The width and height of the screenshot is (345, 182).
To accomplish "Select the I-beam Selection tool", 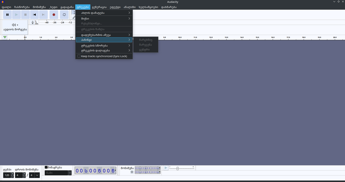I will click(74, 12).
